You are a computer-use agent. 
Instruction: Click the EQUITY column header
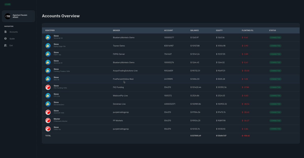coord(219,30)
